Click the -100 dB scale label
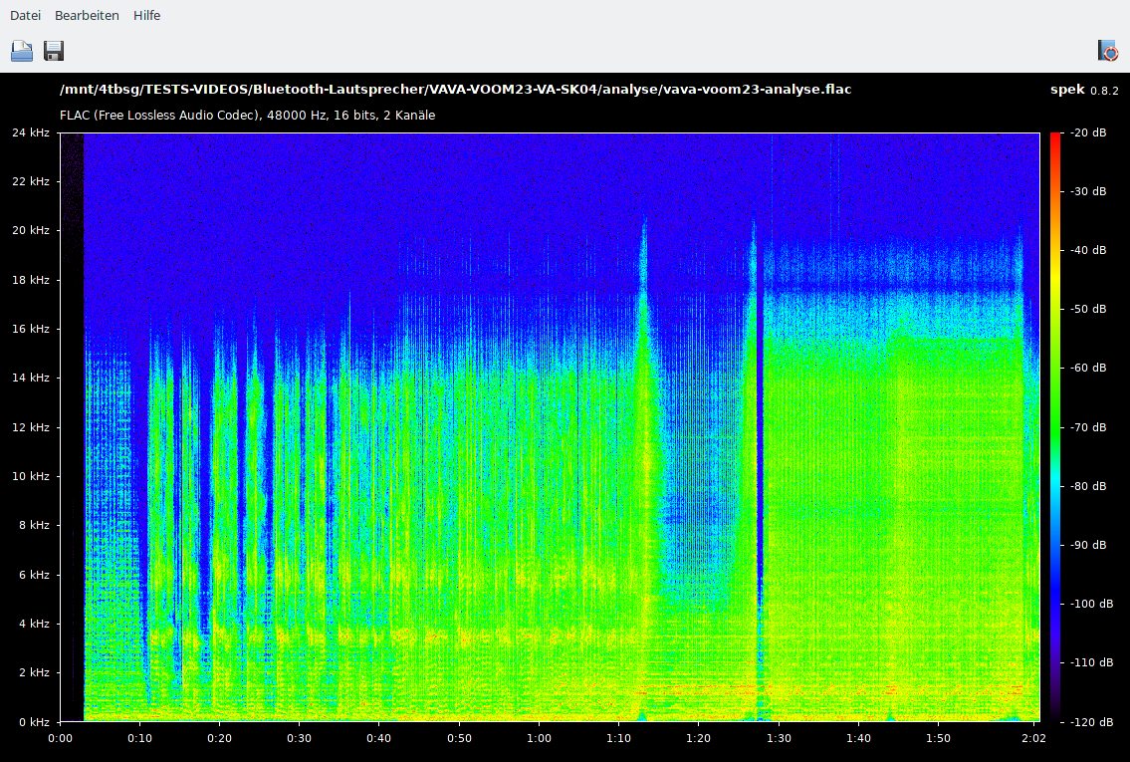Image resolution: width=1130 pixels, height=762 pixels. click(1091, 604)
